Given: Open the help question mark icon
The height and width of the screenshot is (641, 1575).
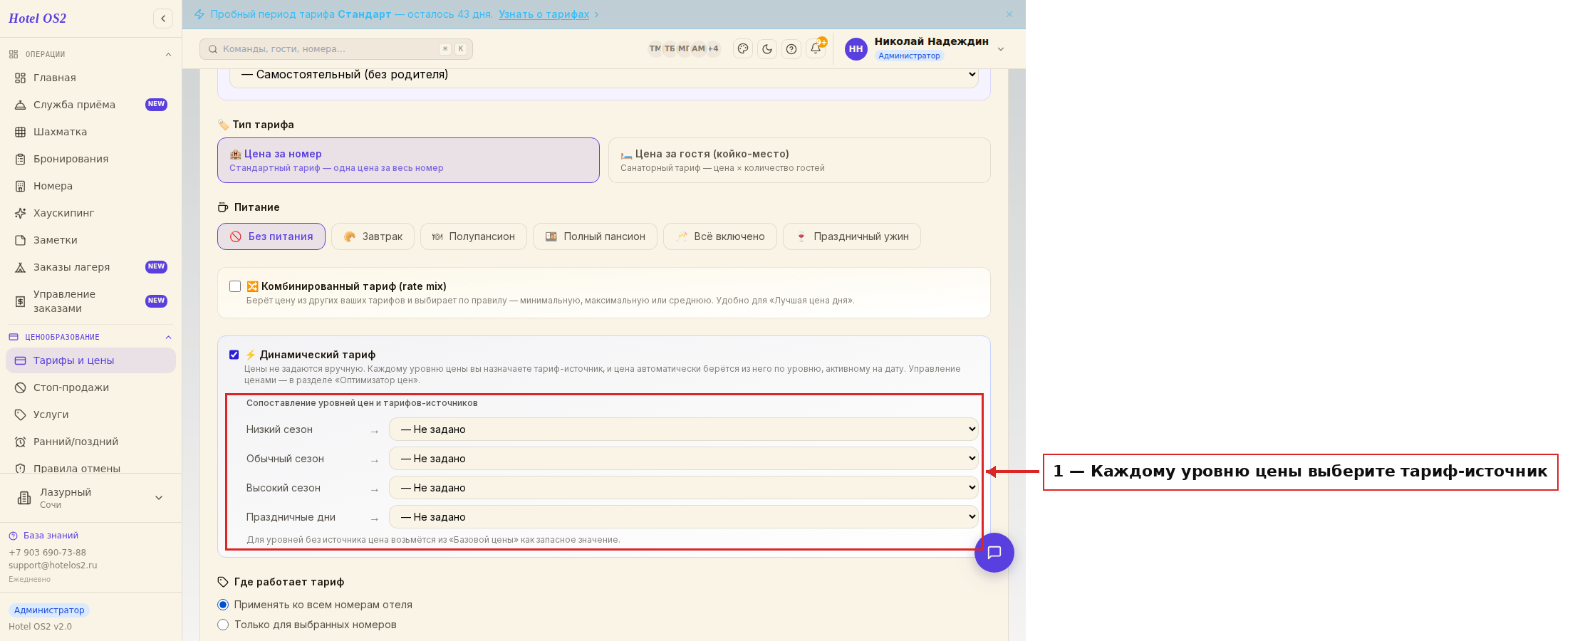Looking at the screenshot, I should (791, 48).
